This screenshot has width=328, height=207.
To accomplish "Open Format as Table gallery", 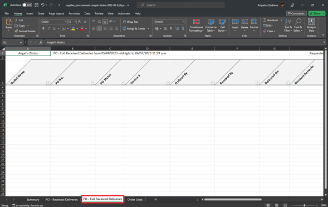I will pos(210,25).
